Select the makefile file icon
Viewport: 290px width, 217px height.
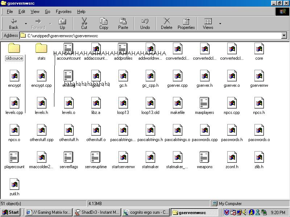point(177,103)
